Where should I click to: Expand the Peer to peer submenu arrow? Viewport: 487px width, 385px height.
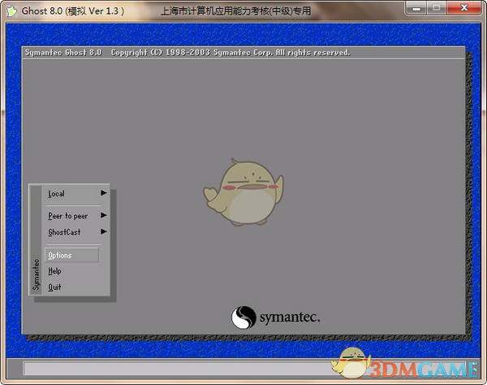coord(104,216)
